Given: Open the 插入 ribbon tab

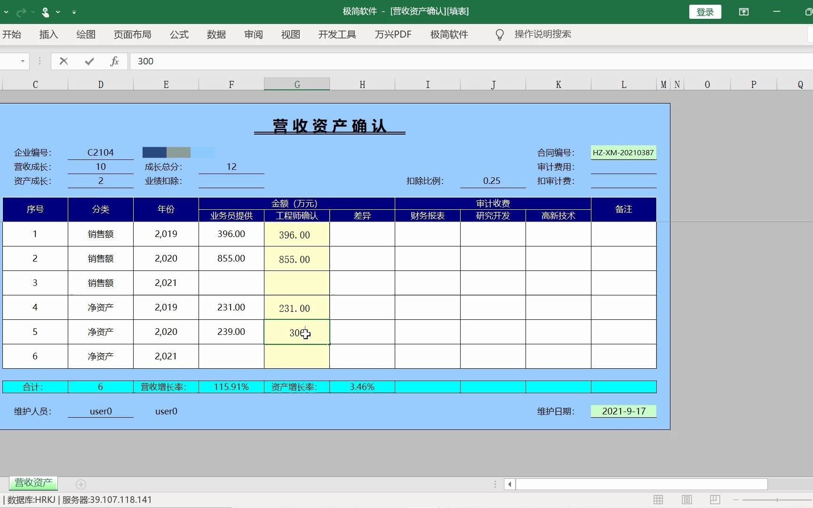Looking at the screenshot, I should [x=48, y=34].
